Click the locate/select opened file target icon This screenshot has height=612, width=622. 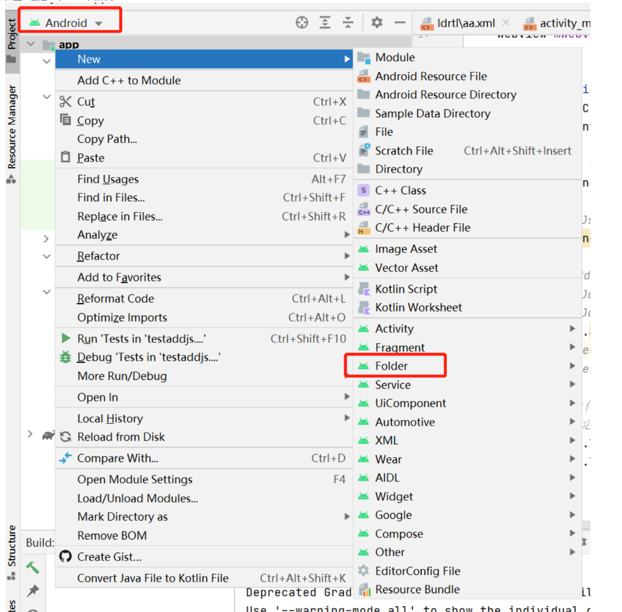pos(302,22)
